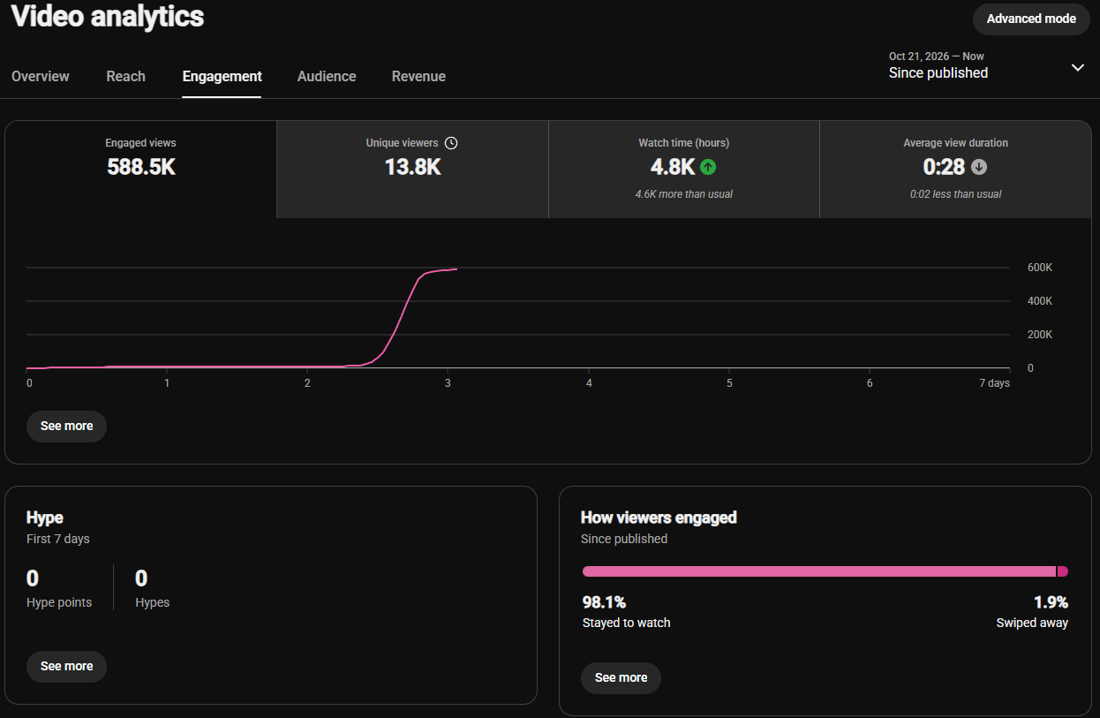The height and width of the screenshot is (718, 1100).
Task: Switch to the Overview tab
Action: click(x=41, y=77)
